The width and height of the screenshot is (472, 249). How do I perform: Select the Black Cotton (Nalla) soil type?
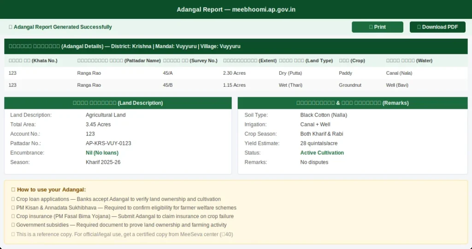[x=324, y=115]
